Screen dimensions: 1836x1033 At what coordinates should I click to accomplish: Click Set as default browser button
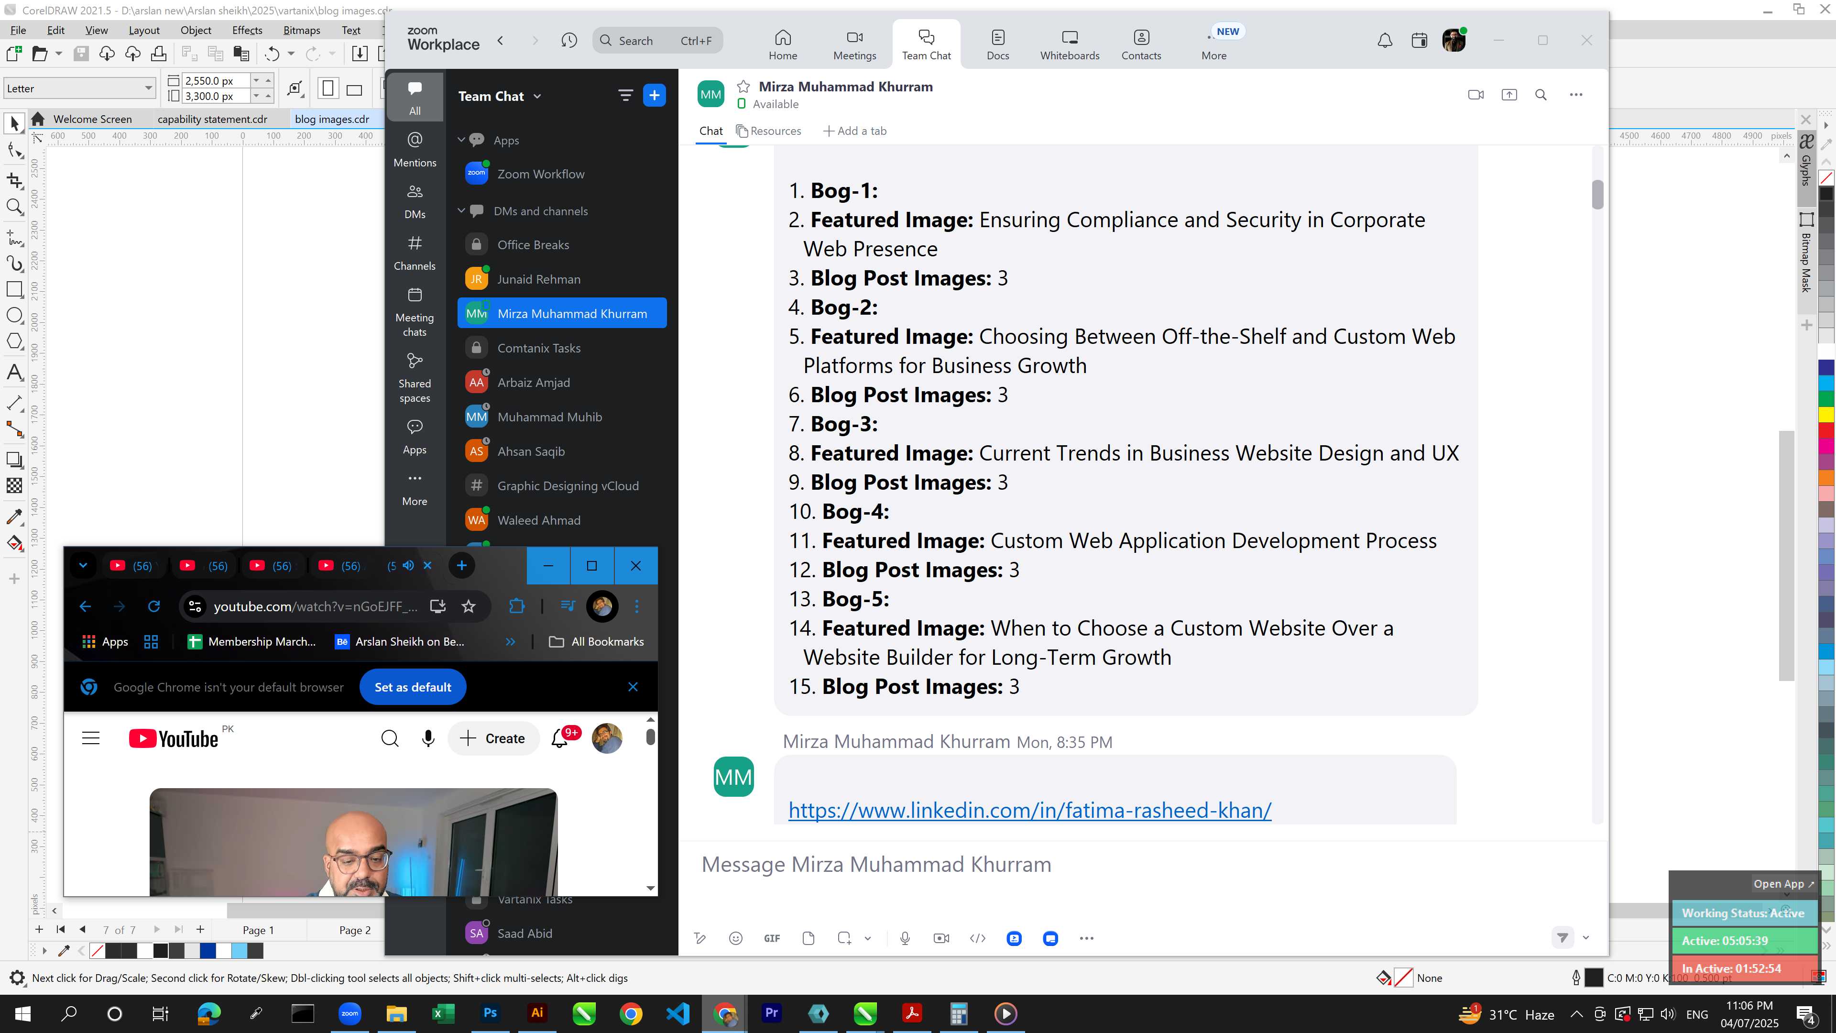[413, 687]
